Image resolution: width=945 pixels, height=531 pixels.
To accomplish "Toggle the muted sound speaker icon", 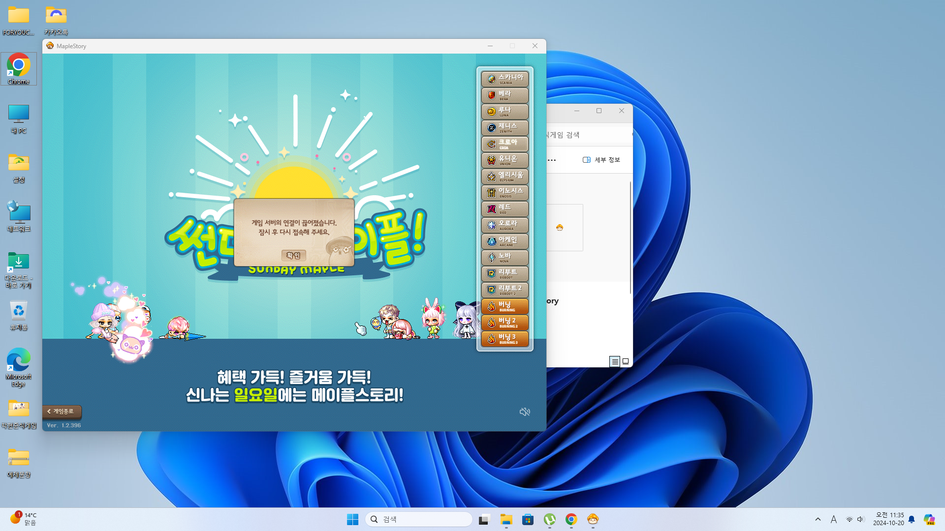I will tap(525, 412).
